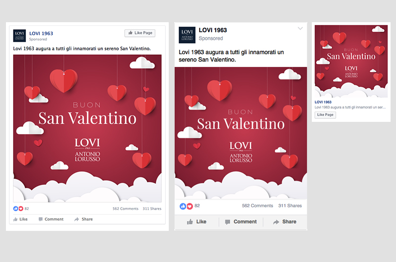The image size is (396, 262).
Task: View 562 Comments in mobile ad
Action: click(x=257, y=206)
